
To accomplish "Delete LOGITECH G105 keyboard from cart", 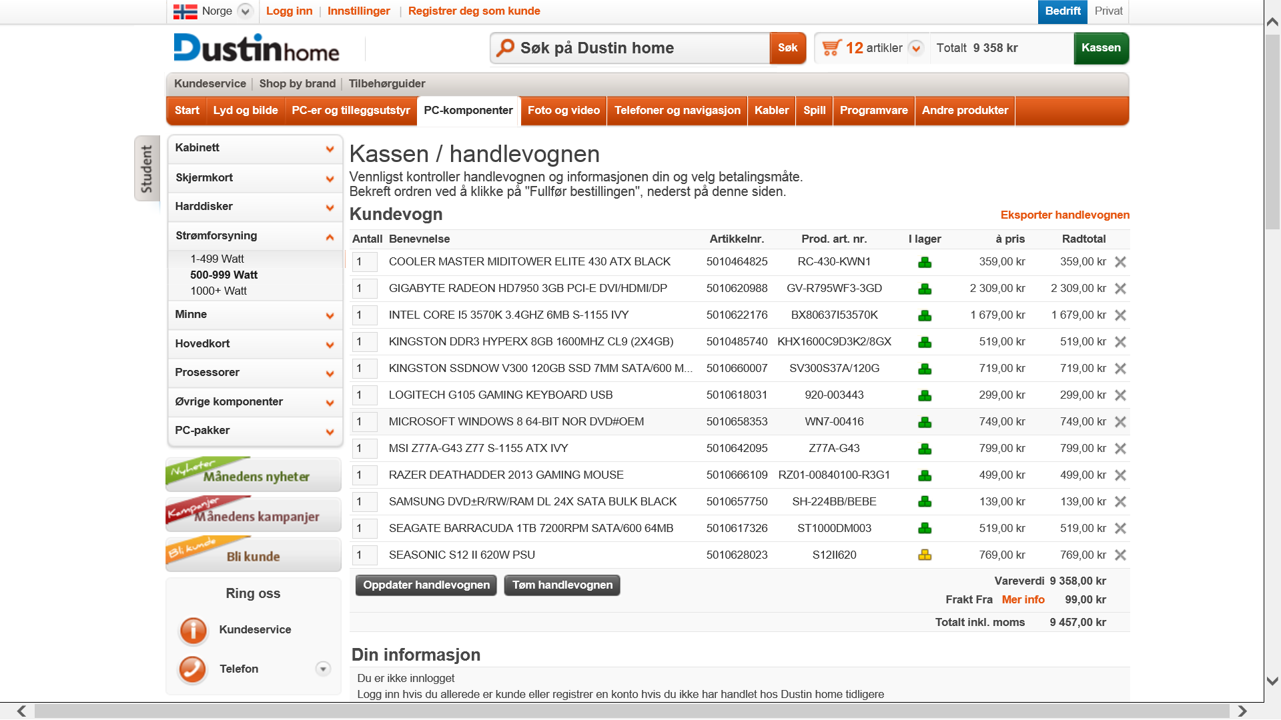I will tap(1121, 395).
